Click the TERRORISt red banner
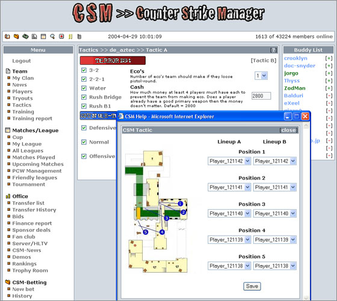The width and height of the screenshot is (337, 301). pyautogui.click(x=113, y=61)
